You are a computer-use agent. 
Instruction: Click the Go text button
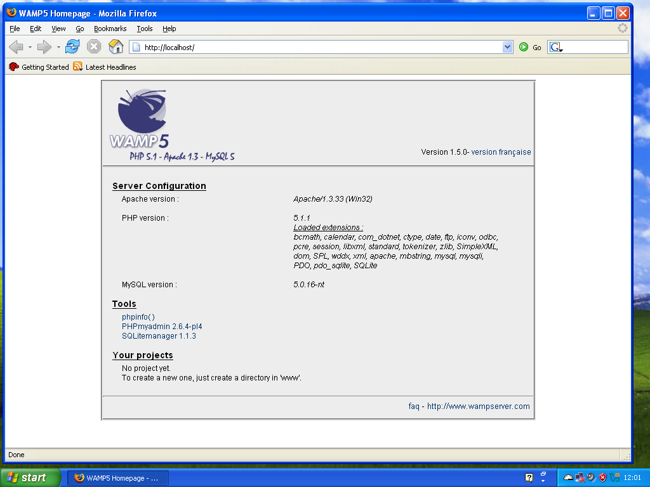(537, 48)
